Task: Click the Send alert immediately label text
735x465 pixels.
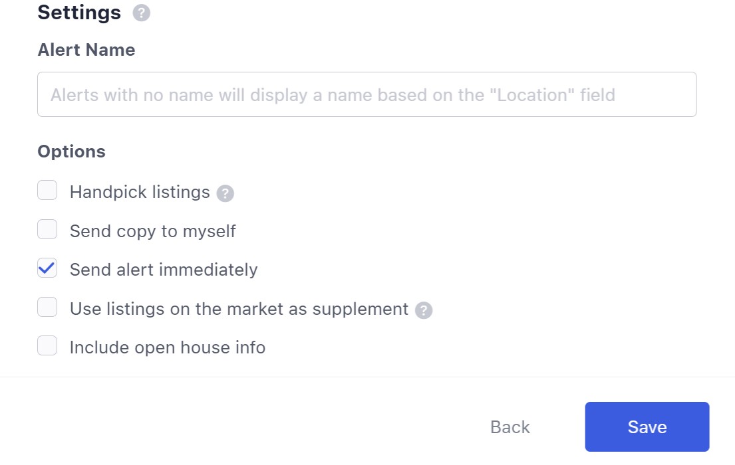Action: point(164,270)
